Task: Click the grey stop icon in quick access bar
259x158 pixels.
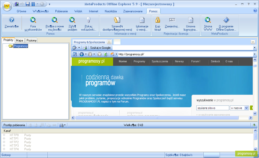Action: tap(42, 4)
